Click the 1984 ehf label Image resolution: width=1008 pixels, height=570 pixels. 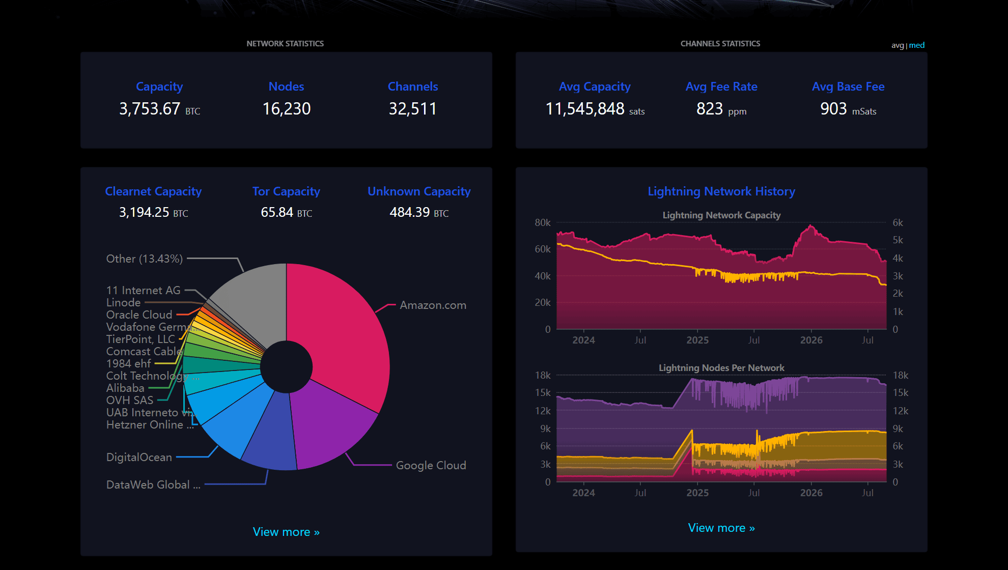pyautogui.click(x=128, y=363)
